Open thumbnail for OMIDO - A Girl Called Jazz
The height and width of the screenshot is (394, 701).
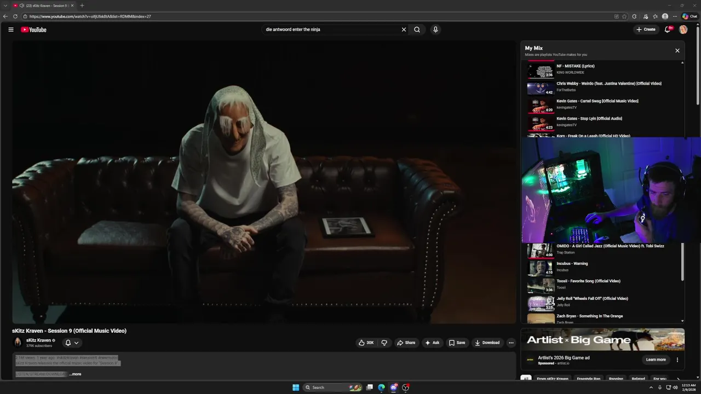(x=541, y=251)
